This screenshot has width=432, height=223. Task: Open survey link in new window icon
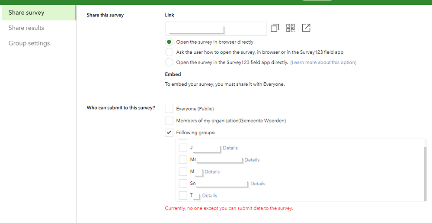click(x=306, y=28)
